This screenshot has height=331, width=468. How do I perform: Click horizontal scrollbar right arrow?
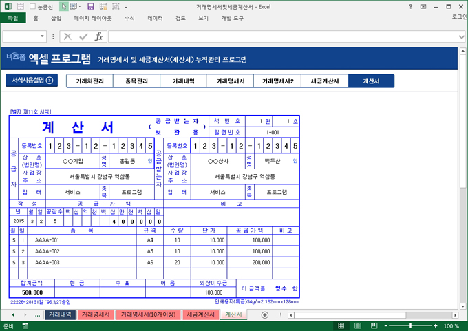(x=455, y=315)
